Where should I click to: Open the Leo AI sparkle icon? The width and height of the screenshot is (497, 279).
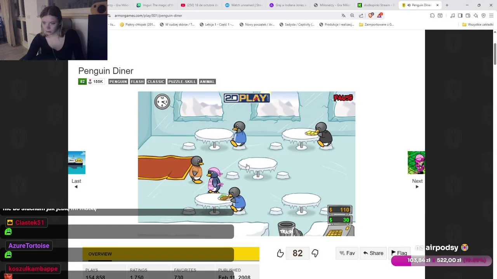click(476, 15)
